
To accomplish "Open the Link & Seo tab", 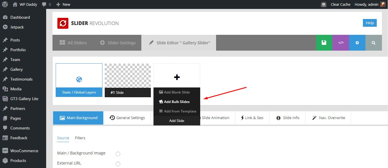I will [x=252, y=118].
